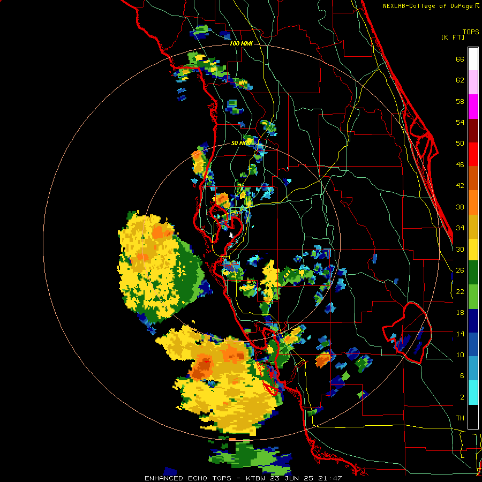
Task: Click the legend value 34
Action: coord(460,228)
